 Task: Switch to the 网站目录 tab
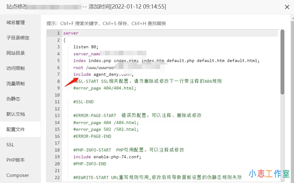[16, 53]
